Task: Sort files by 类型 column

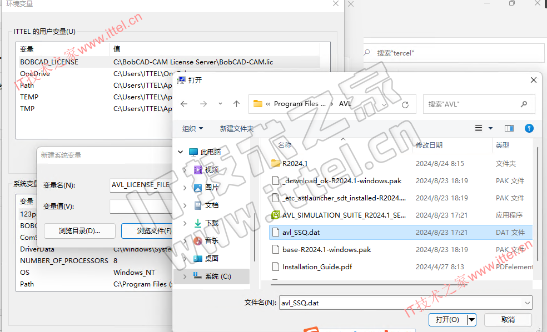Action: click(503, 145)
